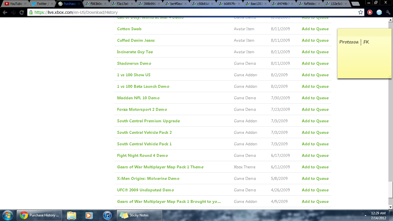The width and height of the screenshot is (393, 221).
Task: Select the 398b996 tab
Action: click(148, 4)
